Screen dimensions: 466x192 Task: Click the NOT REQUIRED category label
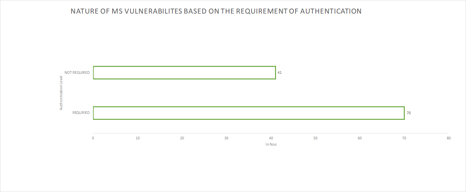pos(77,72)
